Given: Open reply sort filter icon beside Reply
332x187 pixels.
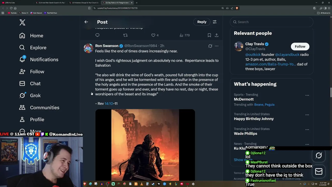Looking at the screenshot, I should pyautogui.click(x=215, y=22).
